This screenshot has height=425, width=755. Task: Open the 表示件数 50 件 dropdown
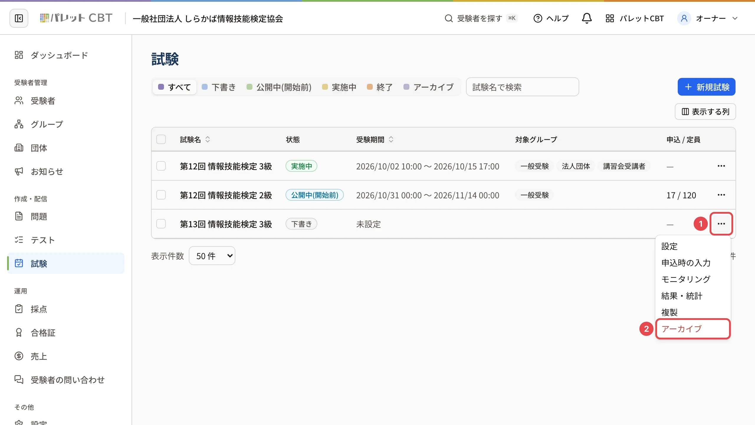click(212, 256)
